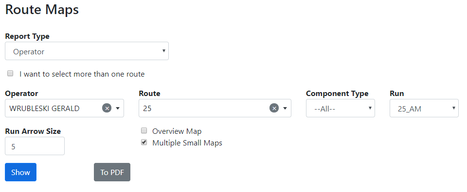Focus the Run Arrow Size field
Screen dimensions: 467x192
tap(35, 146)
